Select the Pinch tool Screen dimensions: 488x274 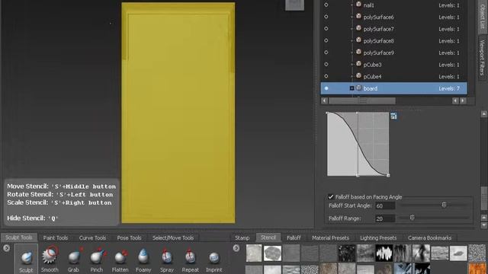97,260
